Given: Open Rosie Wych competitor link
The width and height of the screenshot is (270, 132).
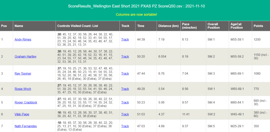Looking at the screenshot, I should 23,89.
